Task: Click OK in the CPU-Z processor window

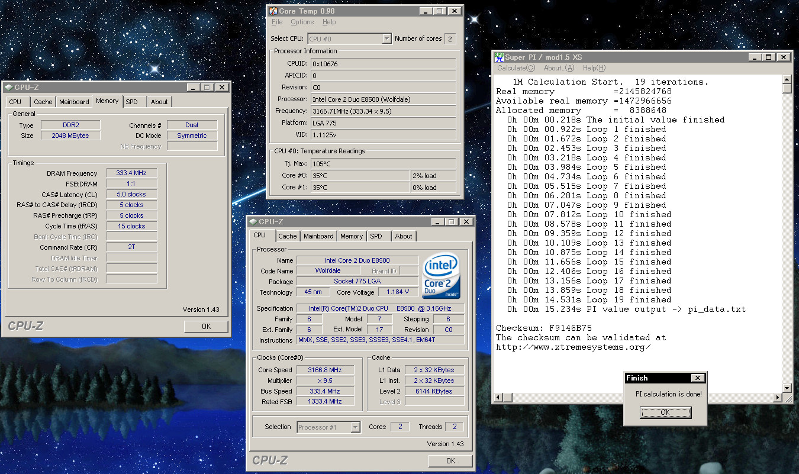Action: click(450, 460)
